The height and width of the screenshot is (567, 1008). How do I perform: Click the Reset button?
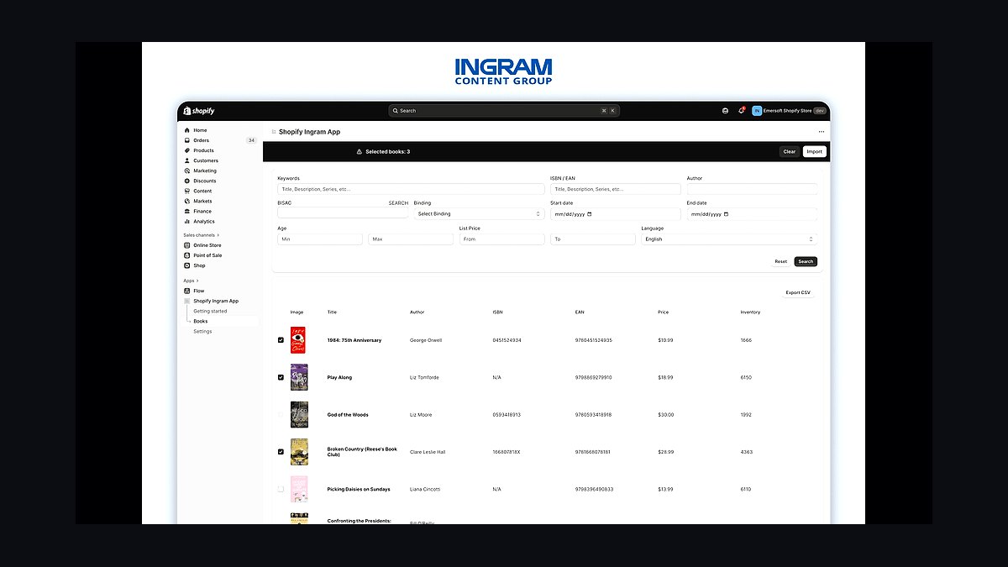pyautogui.click(x=781, y=261)
